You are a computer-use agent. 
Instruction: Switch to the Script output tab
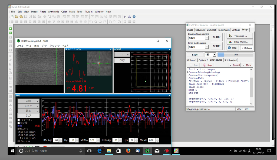pos(230,60)
